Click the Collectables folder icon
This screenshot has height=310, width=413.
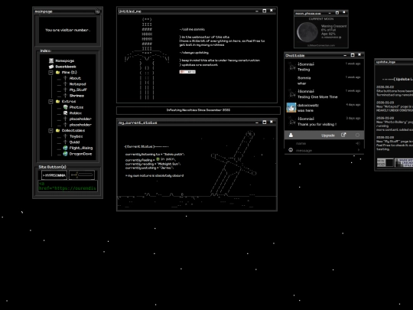coord(57,130)
